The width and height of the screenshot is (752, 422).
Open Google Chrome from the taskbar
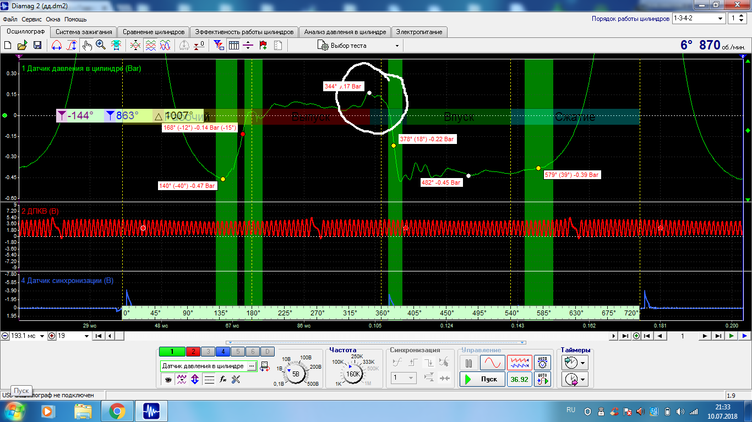[117, 410]
